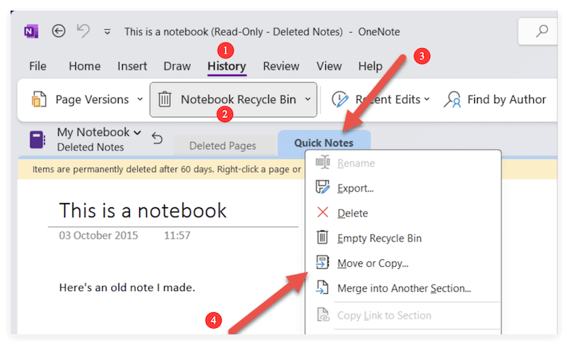Choose Merge into Another Section... entry
The image size is (568, 345).
click(x=404, y=288)
